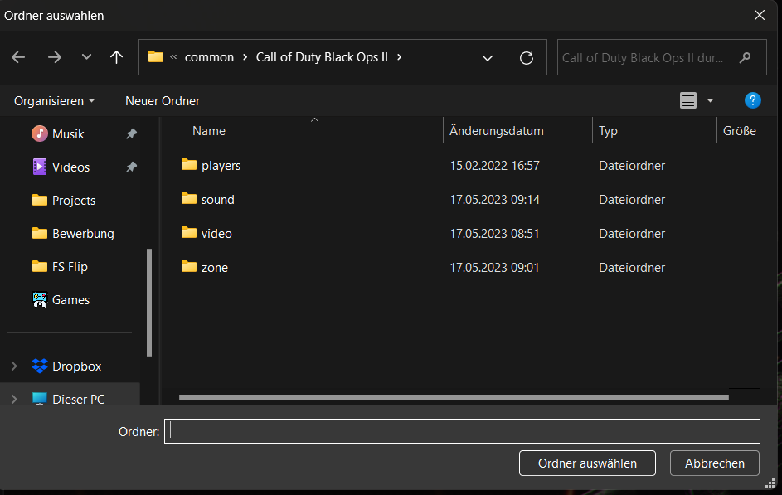Create a new folder with Neuer Ordner

[162, 101]
